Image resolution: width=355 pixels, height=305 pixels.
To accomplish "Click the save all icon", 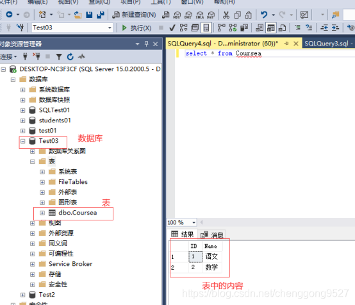I will point(101,15).
